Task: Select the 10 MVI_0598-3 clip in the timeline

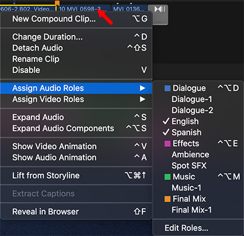Action: point(83,9)
